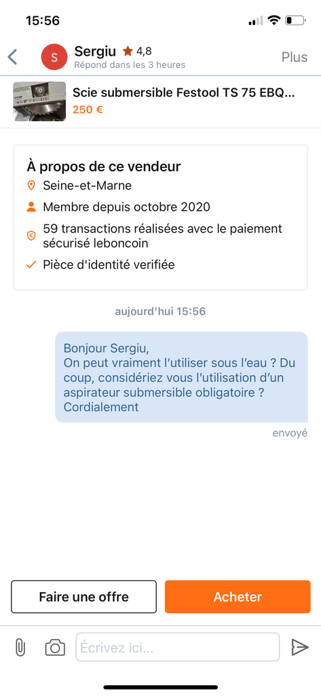The width and height of the screenshot is (321, 696).
Task: Tap the paperclip attachment icon
Action: pyautogui.click(x=20, y=648)
